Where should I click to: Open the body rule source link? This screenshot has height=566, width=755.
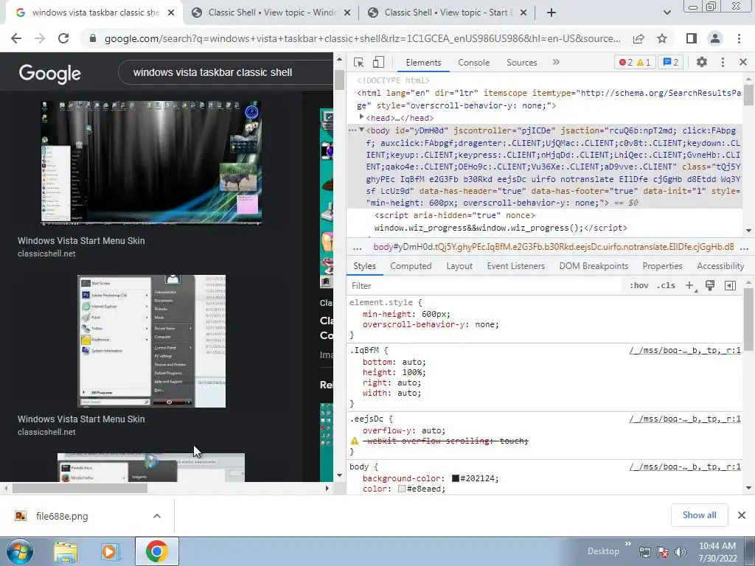685,467
